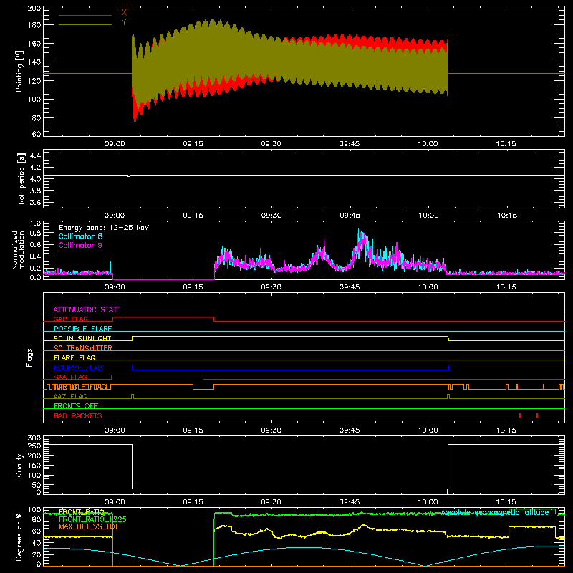Click the AAZ_FLAG label
This screenshot has width=573, height=573.
(x=70, y=396)
